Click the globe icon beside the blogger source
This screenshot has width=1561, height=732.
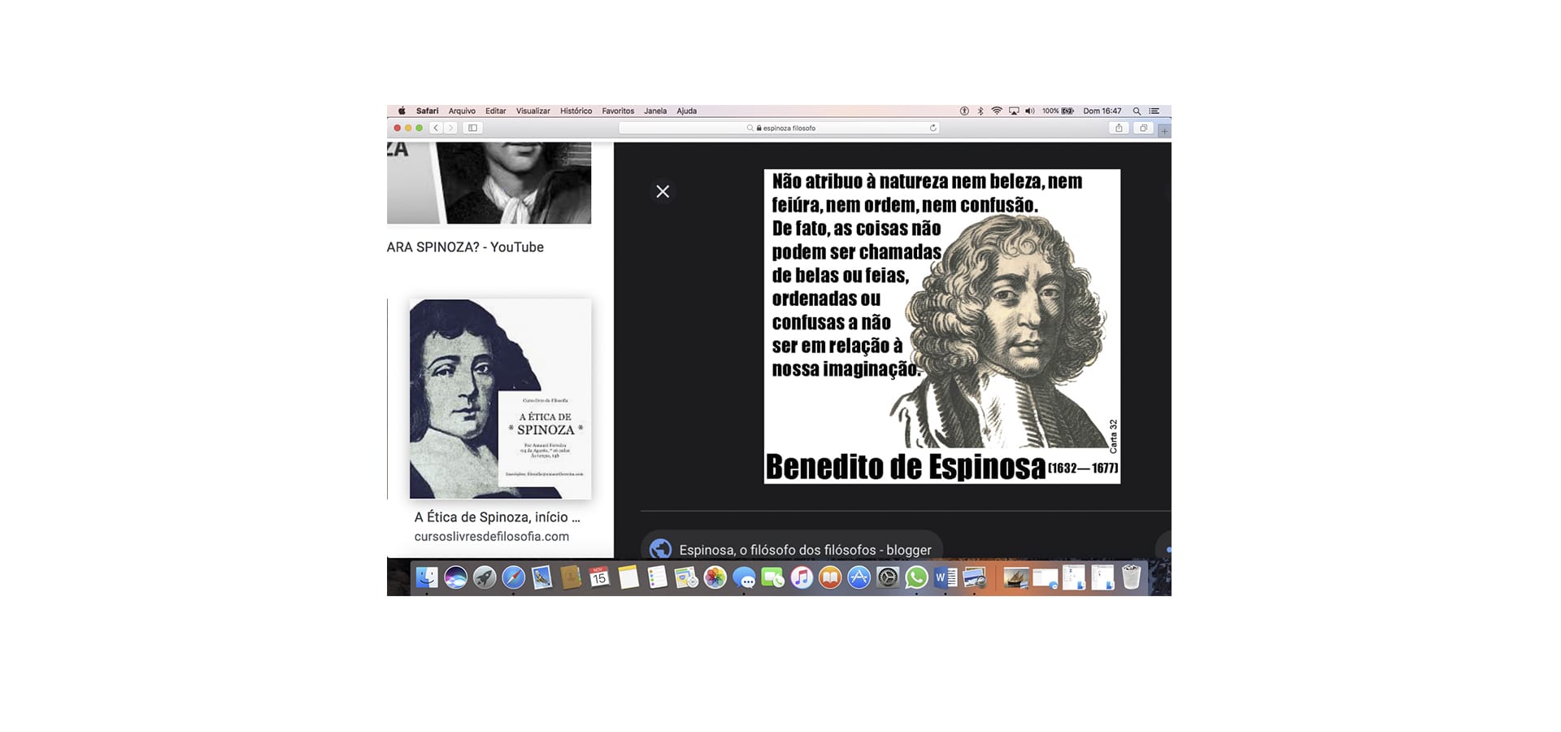pyautogui.click(x=660, y=549)
